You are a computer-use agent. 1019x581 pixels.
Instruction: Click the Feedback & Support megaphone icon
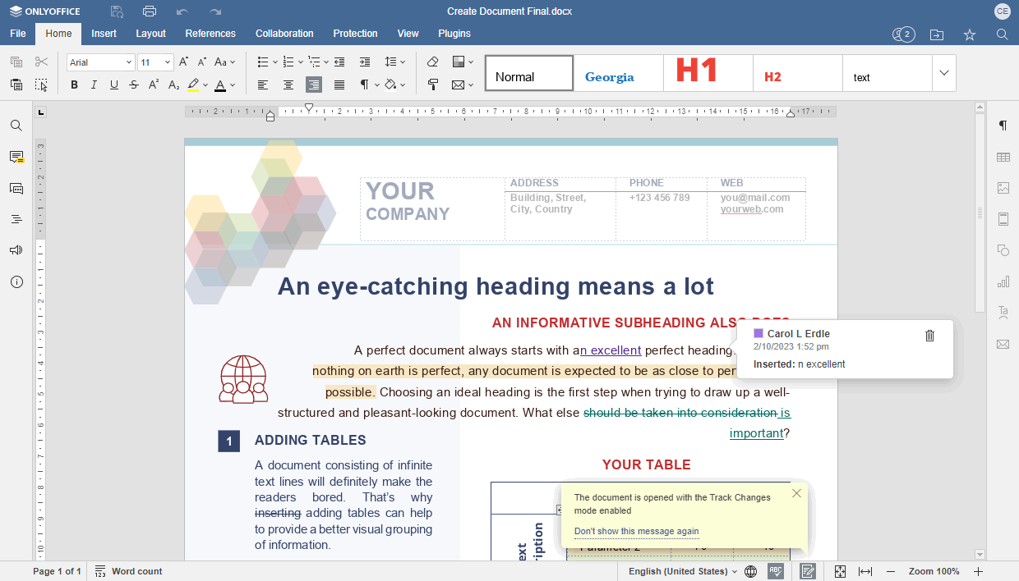pyautogui.click(x=16, y=249)
